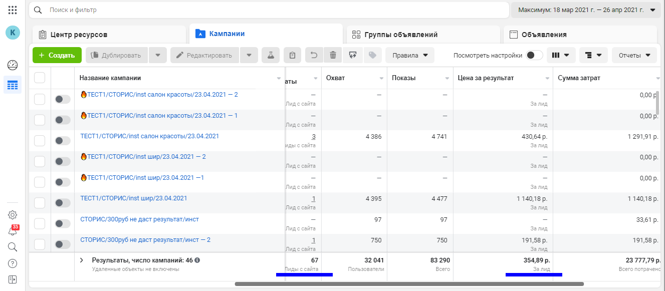The width and height of the screenshot is (665, 291).
Task: Open campaign «ТЕСТ1/СТОРИС/inst салон красоты/23.04.2021 — 2»
Action: click(x=159, y=94)
